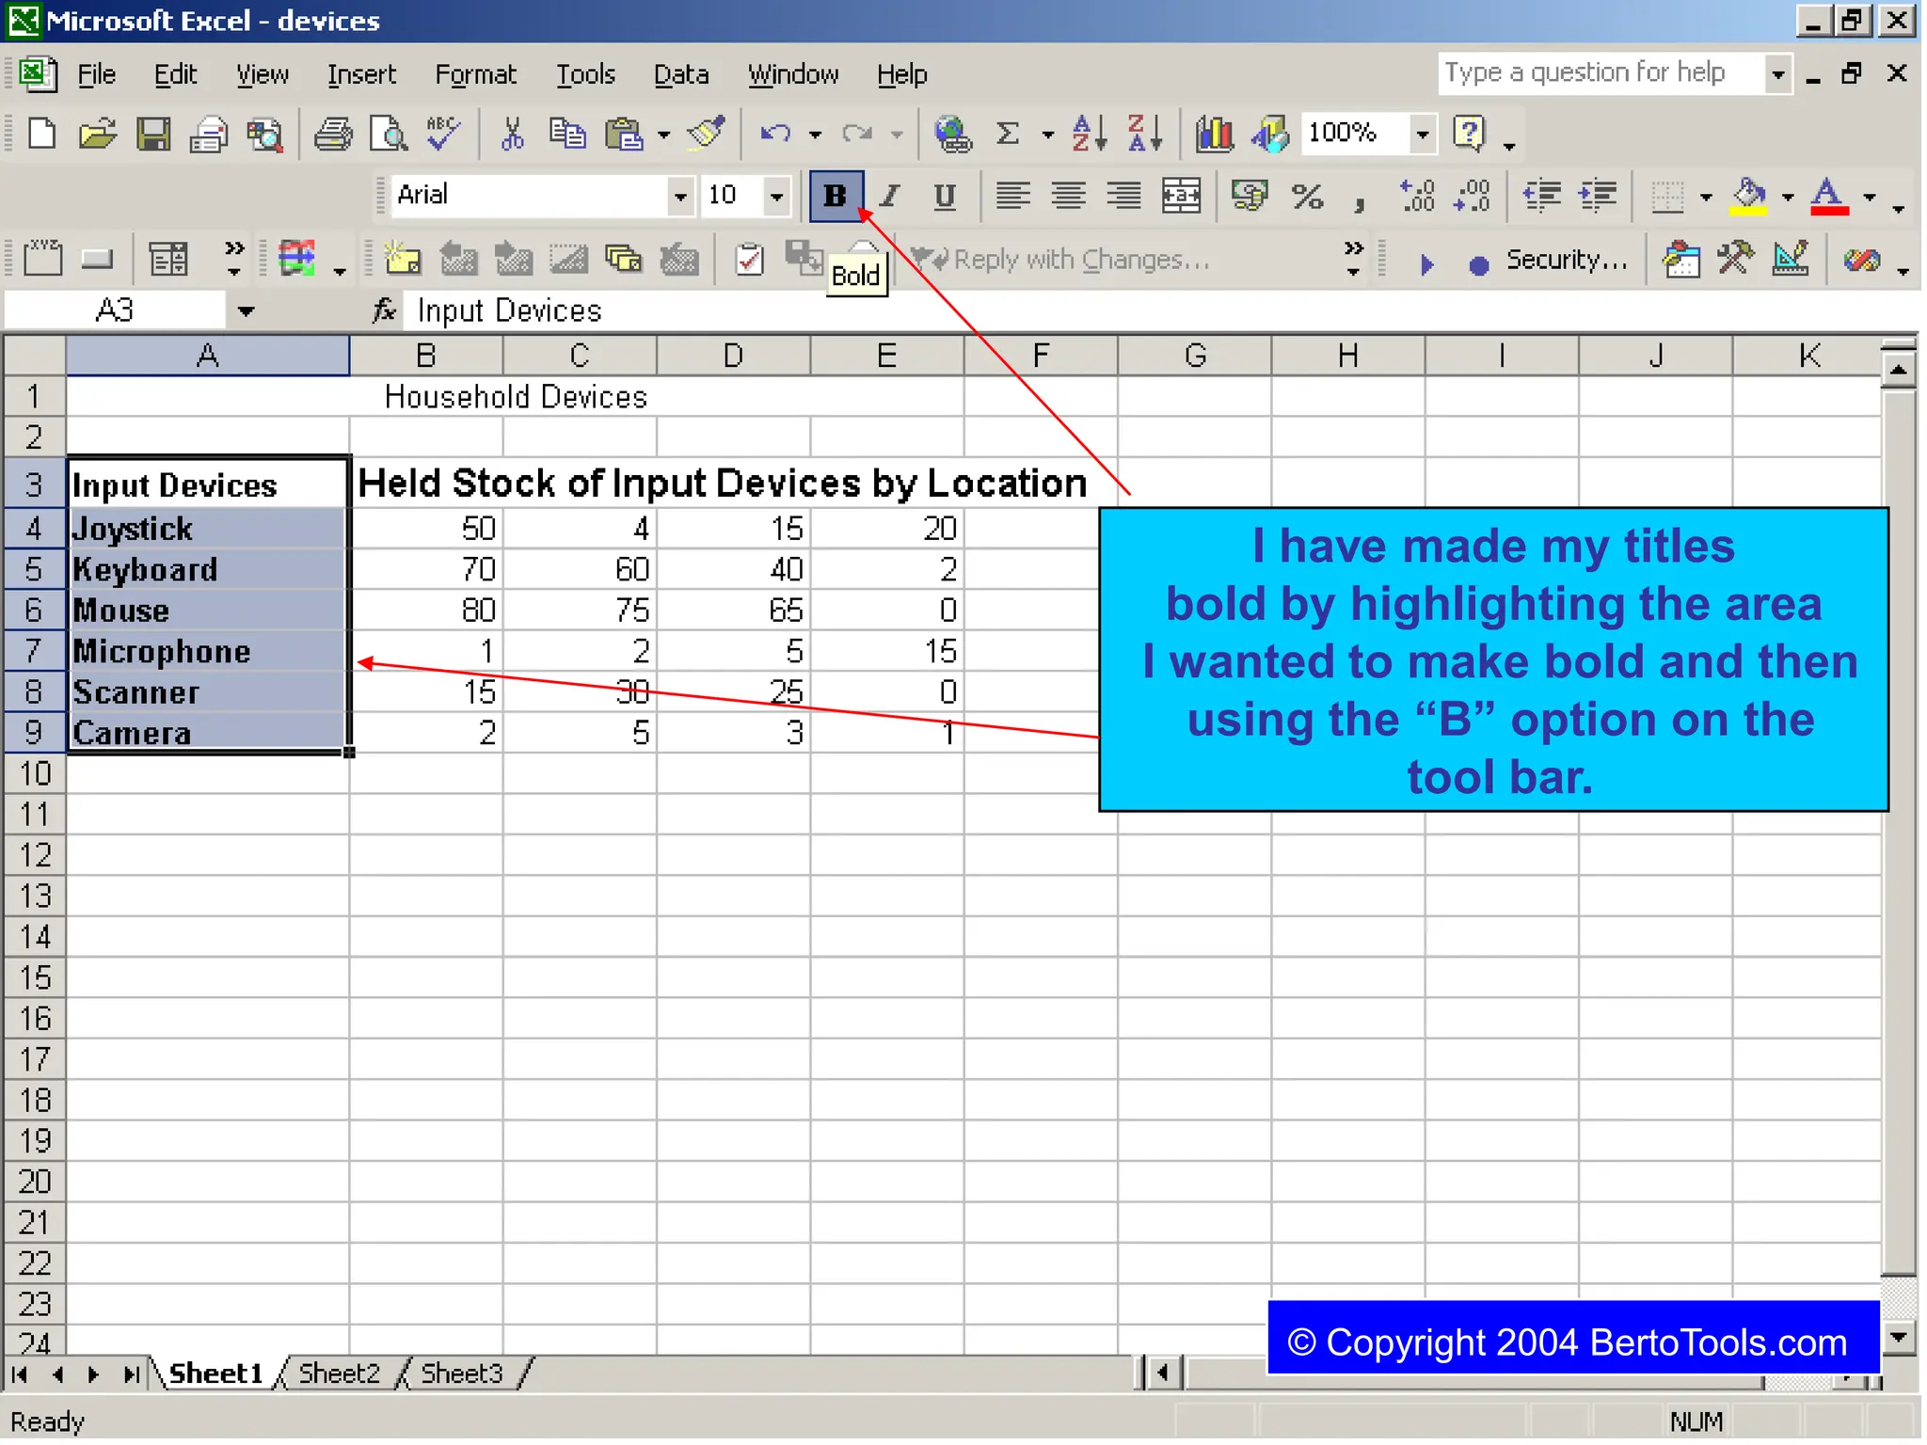Screen dimensions: 1927x1445
Task: Open the Arial font name dropdown
Action: click(x=680, y=197)
